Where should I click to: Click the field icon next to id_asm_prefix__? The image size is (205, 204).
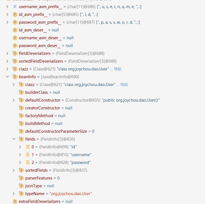(x=15, y=14)
